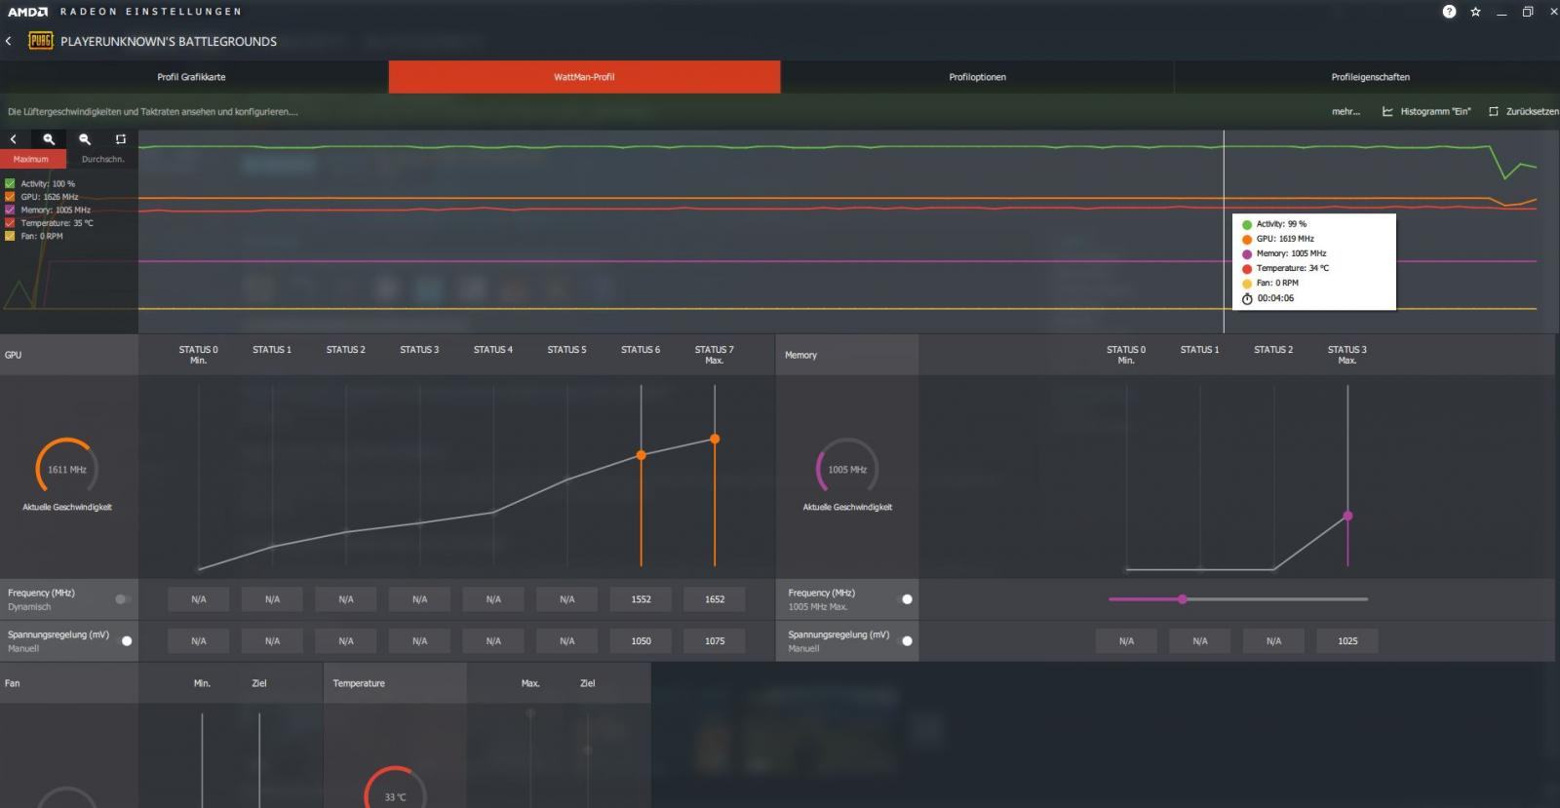Click the temperature gauge 33 °C
1560x808 pixels.
tap(395, 788)
